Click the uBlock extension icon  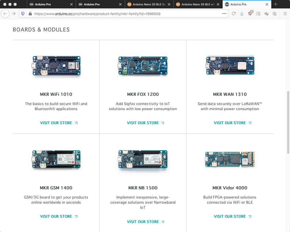point(250,13)
